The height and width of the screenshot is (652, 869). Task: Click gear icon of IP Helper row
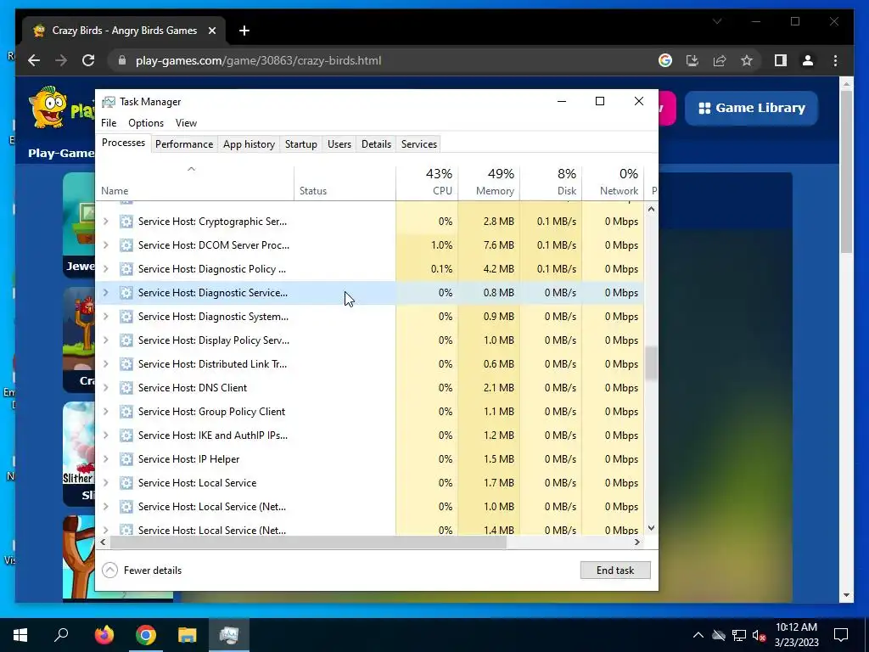click(x=126, y=459)
